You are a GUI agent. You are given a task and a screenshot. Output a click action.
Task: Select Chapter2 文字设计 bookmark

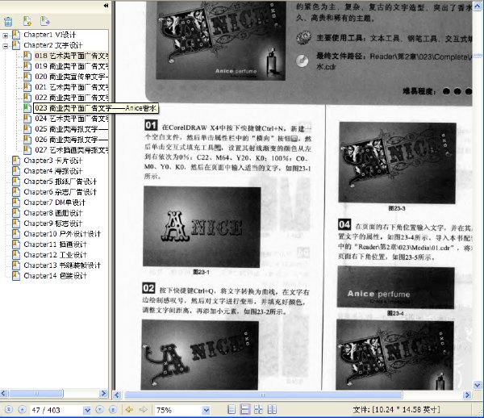[x=53, y=45]
